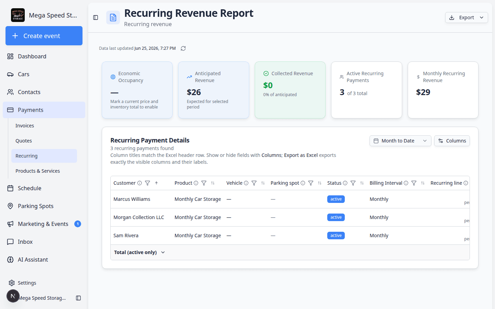The height and width of the screenshot is (309, 495).
Task: Select the Economic Occupancy card
Action: click(137, 90)
